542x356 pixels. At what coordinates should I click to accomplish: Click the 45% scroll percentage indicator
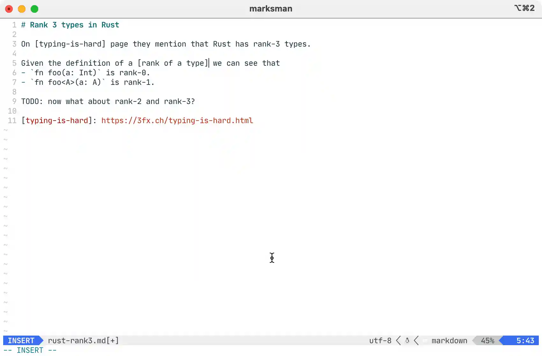(487, 341)
